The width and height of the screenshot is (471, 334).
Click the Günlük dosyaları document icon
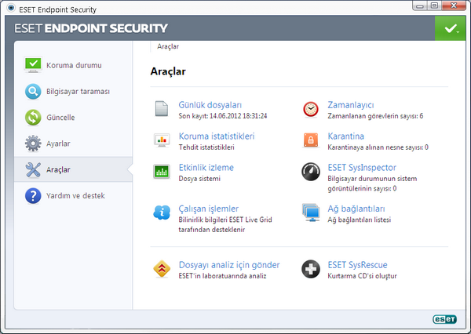click(x=162, y=109)
